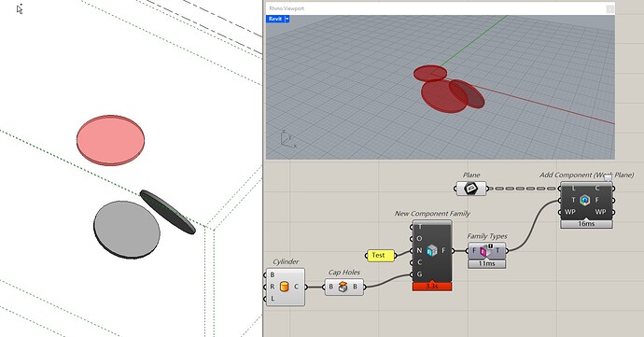Select the top red disc in Rhino Viewport
The height and width of the screenshot is (337, 644).
coord(430,74)
